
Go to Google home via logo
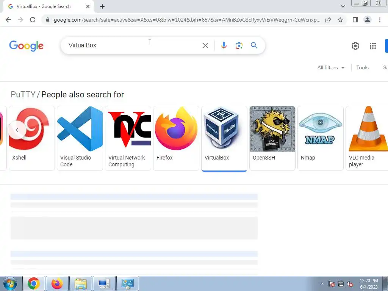pyautogui.click(x=26, y=46)
